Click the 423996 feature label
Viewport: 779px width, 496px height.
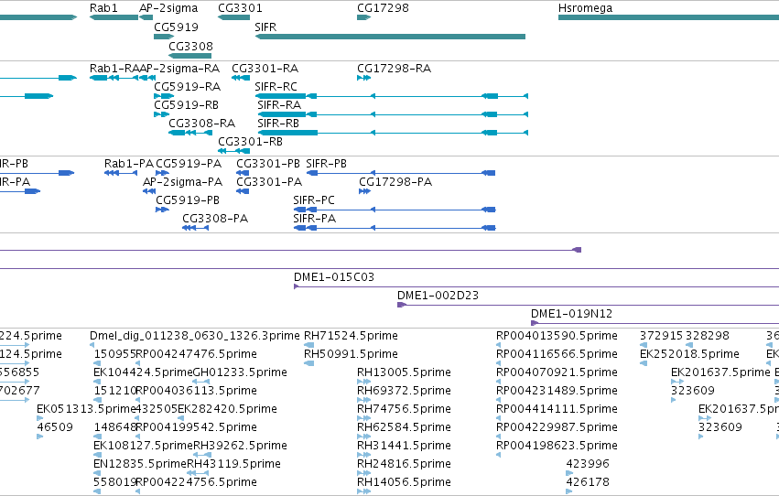tap(588, 464)
